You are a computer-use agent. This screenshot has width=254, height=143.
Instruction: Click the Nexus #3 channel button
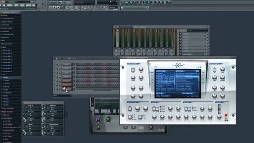coord(67,89)
